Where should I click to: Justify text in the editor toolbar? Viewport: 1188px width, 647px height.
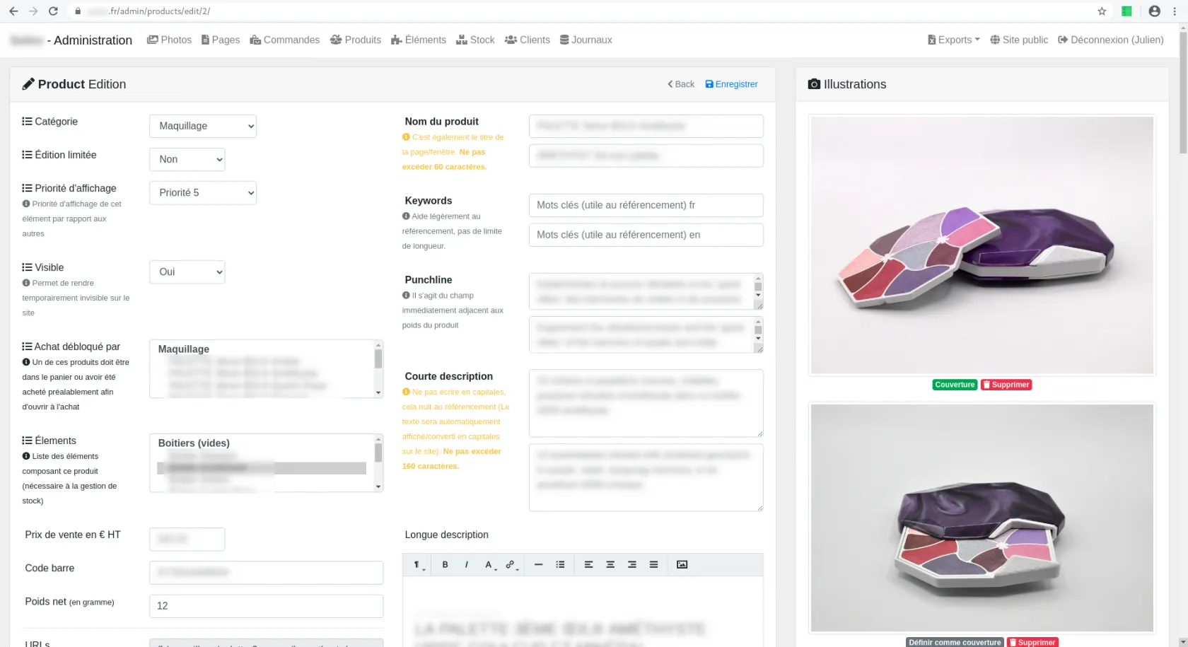click(x=653, y=564)
